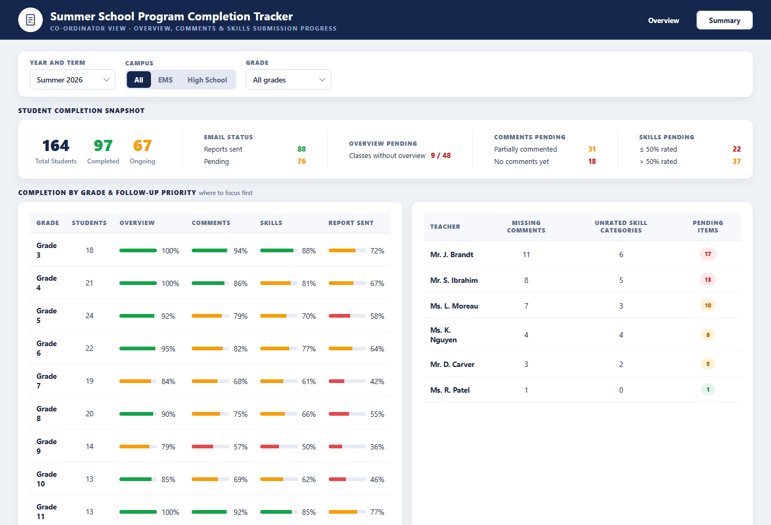Select the Grade 5 row label
The height and width of the screenshot is (525, 771).
[47, 316]
